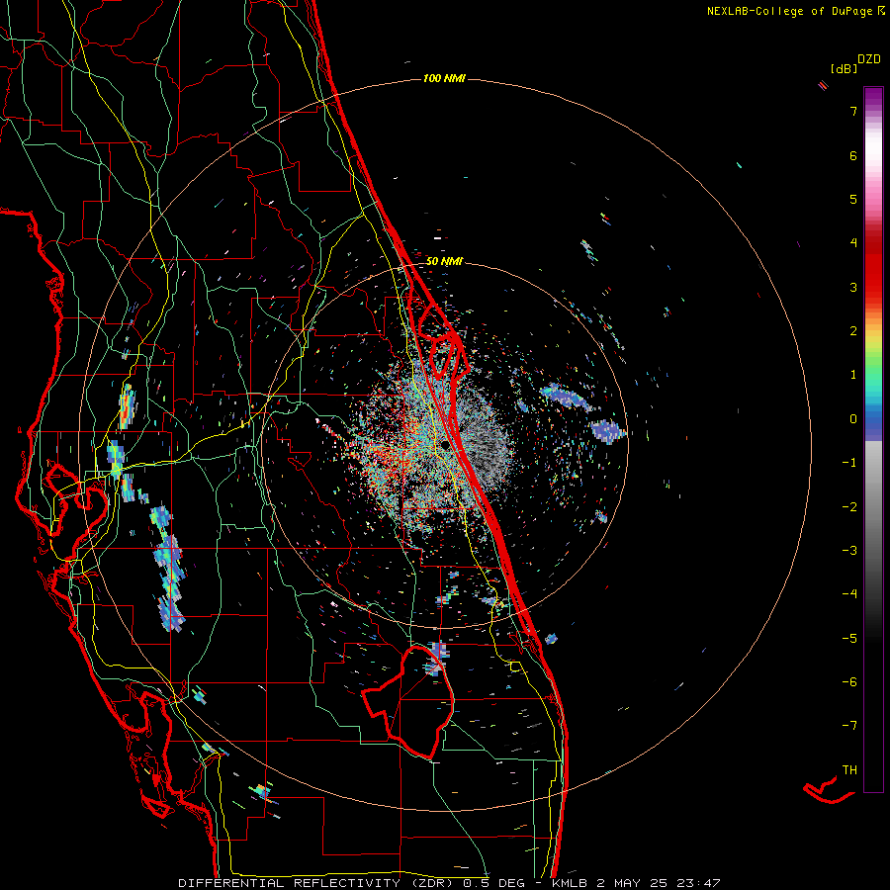Select the ZDR color scale bar
Viewport: 890px width, 890px height.
point(873,439)
